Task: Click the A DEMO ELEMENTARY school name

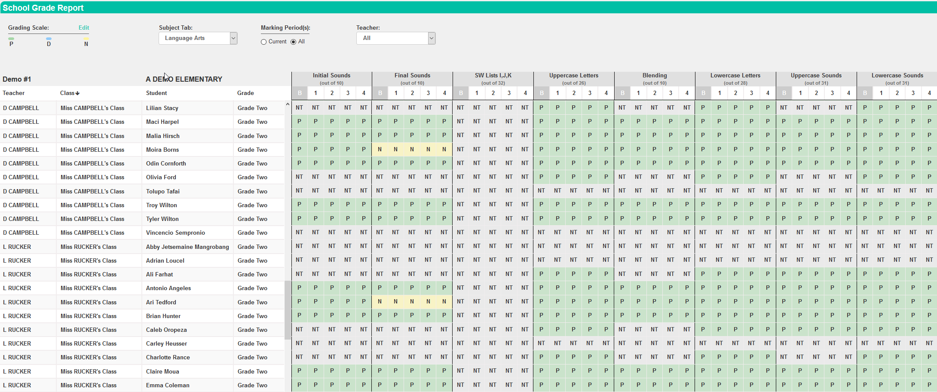Action: [184, 79]
